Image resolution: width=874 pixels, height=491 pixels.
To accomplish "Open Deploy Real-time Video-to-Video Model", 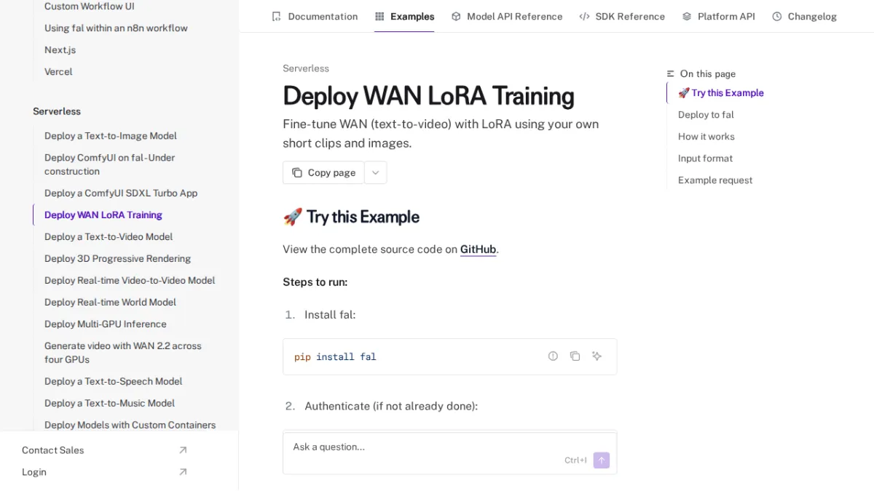I will 130,281.
